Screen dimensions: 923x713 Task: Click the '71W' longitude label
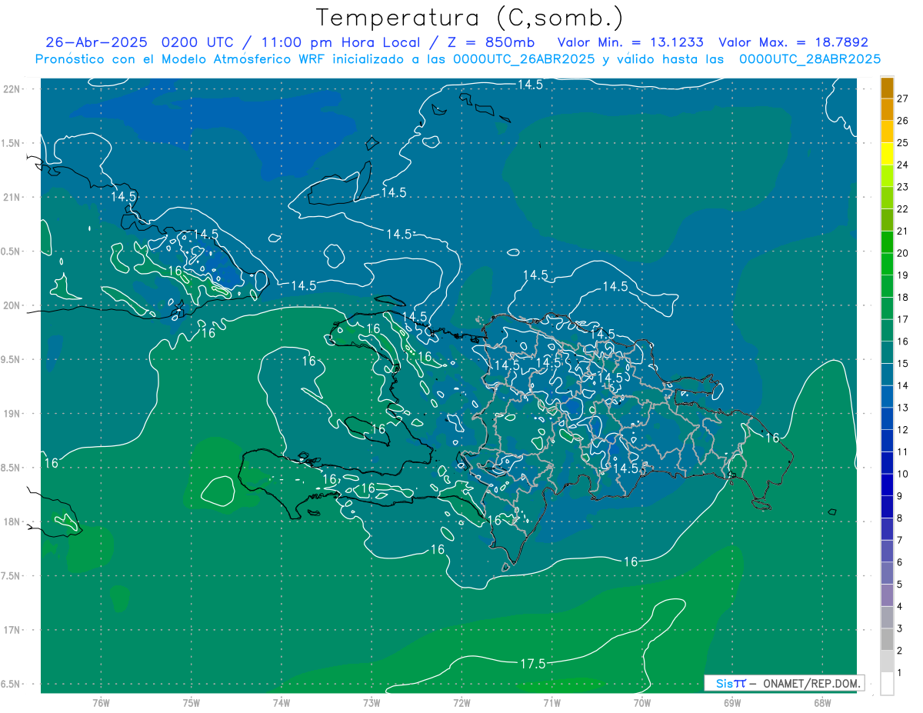tap(551, 703)
